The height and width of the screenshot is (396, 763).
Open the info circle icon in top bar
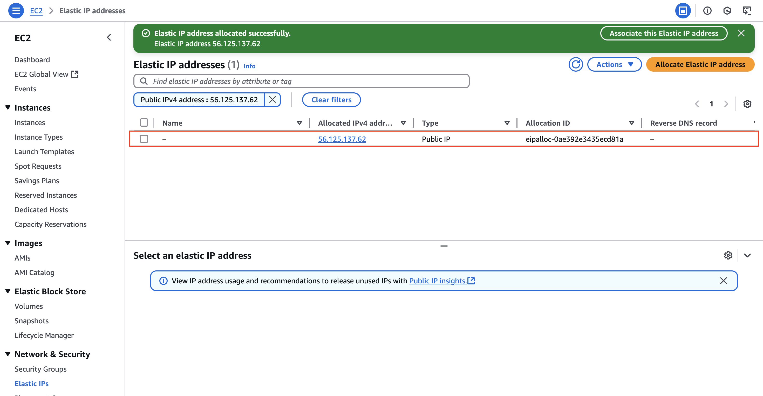707,10
